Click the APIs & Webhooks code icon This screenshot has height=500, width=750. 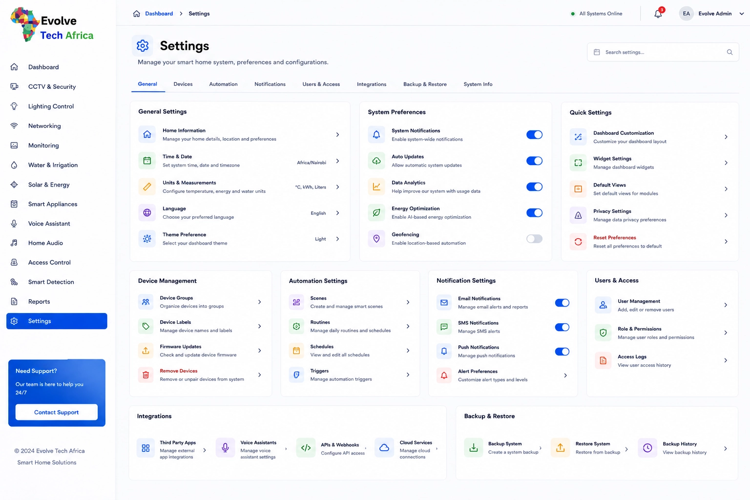pos(306,448)
